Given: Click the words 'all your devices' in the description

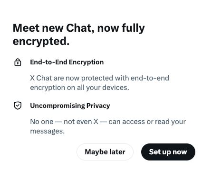Looking at the screenshot, I should (x=102, y=88).
